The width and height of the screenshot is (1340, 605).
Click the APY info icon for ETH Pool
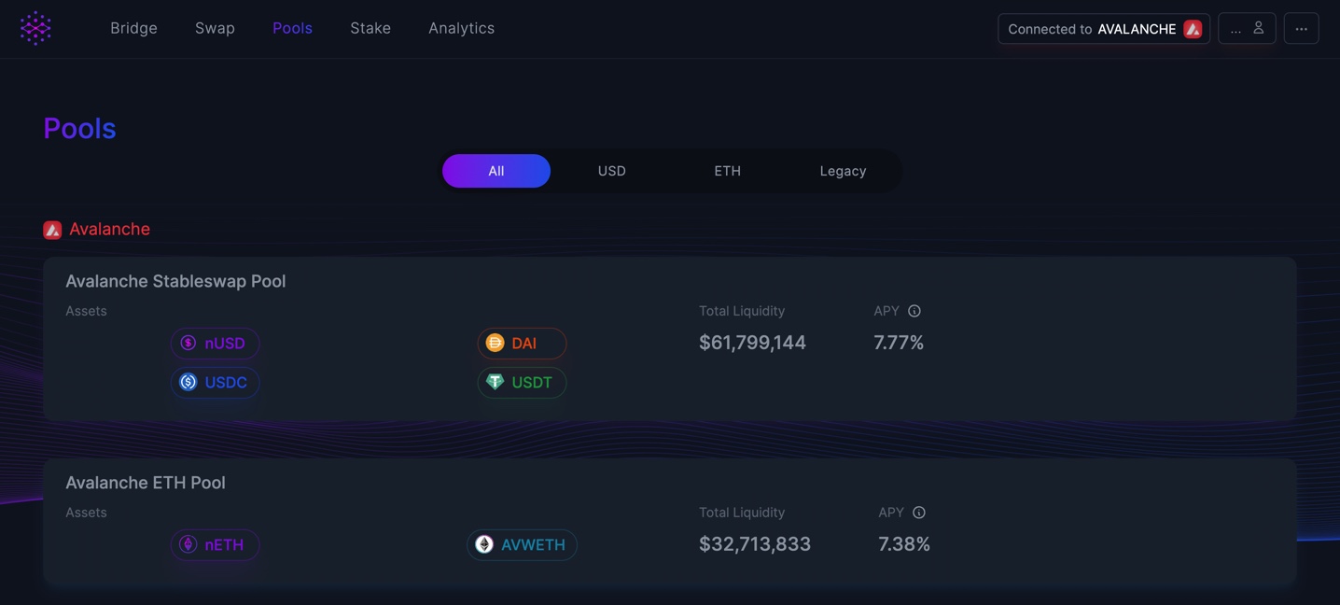tap(919, 513)
